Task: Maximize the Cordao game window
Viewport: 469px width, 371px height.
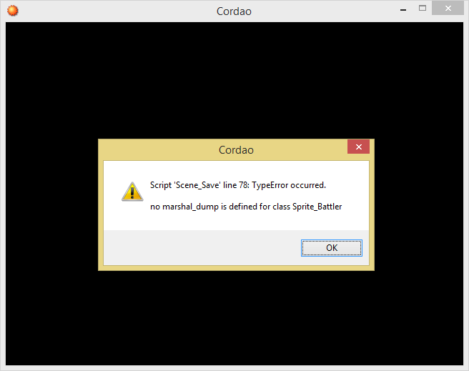Action: tap(423, 9)
